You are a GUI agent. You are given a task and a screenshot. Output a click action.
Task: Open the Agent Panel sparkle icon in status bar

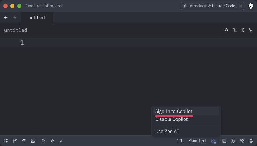tap(242, 141)
